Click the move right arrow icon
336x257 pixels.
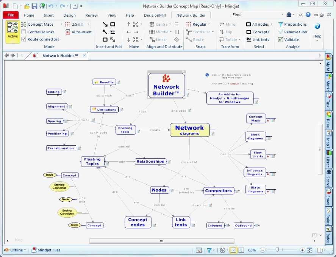(136, 32)
